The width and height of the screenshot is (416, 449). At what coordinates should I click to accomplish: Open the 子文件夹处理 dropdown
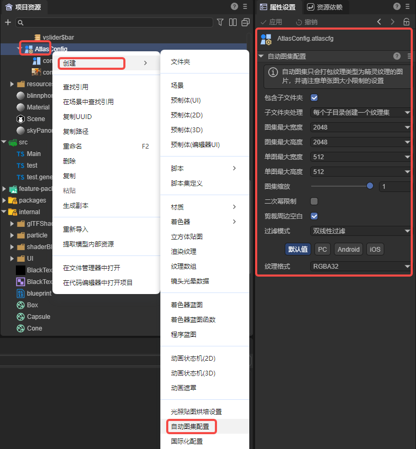pyautogui.click(x=360, y=113)
